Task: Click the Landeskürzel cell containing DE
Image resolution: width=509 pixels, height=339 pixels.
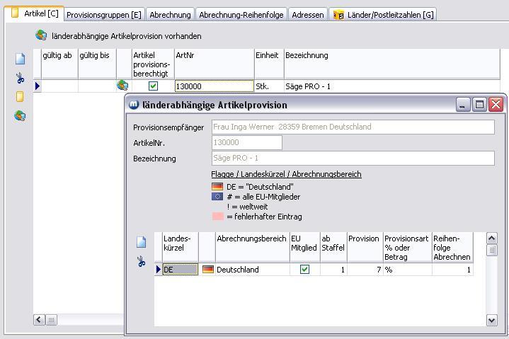Action: (180, 270)
